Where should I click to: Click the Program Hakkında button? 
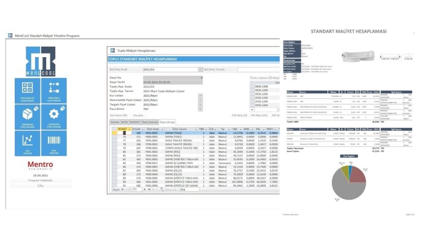click(41, 181)
